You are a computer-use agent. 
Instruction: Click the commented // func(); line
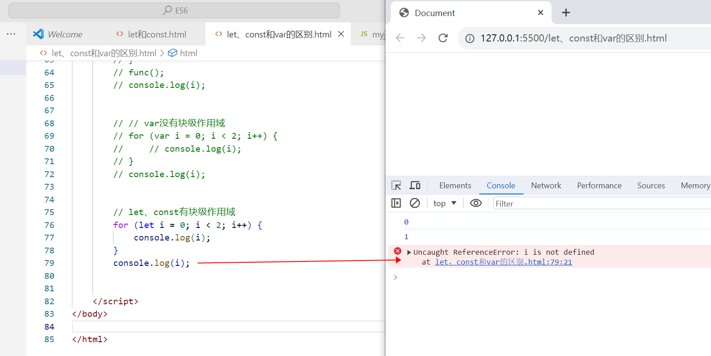click(x=139, y=73)
